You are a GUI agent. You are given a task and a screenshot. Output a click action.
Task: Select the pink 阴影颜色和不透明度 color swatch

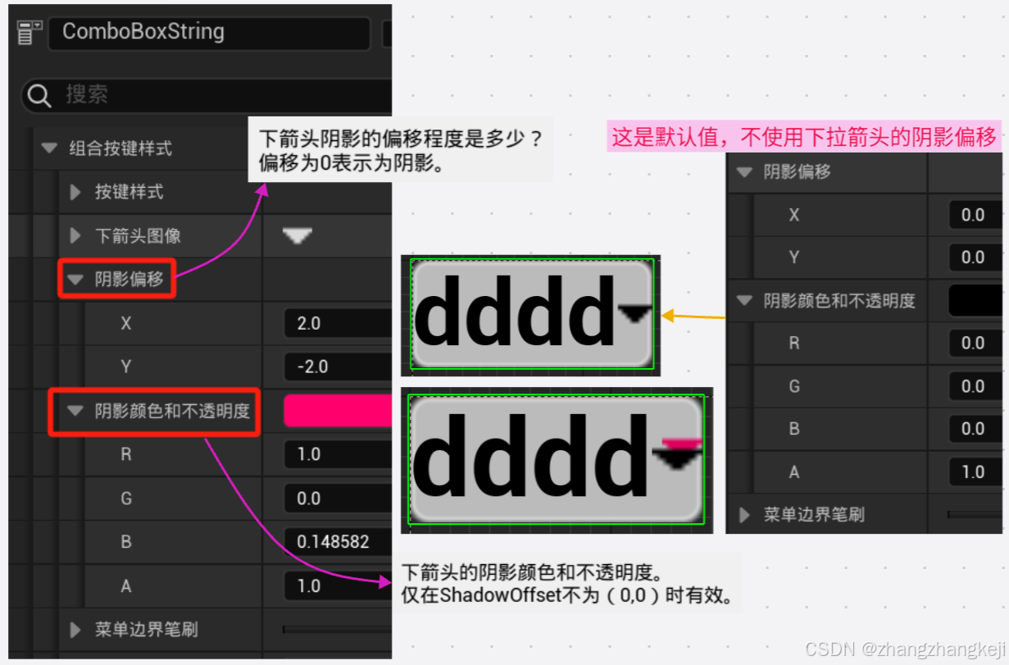point(334,411)
